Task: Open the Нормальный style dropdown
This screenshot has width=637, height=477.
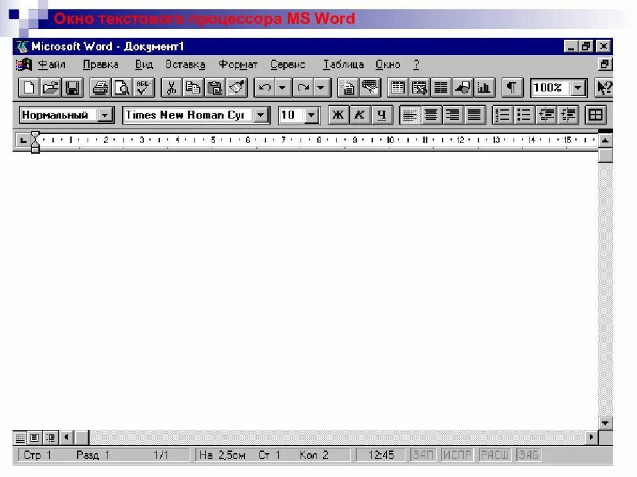Action: (105, 115)
